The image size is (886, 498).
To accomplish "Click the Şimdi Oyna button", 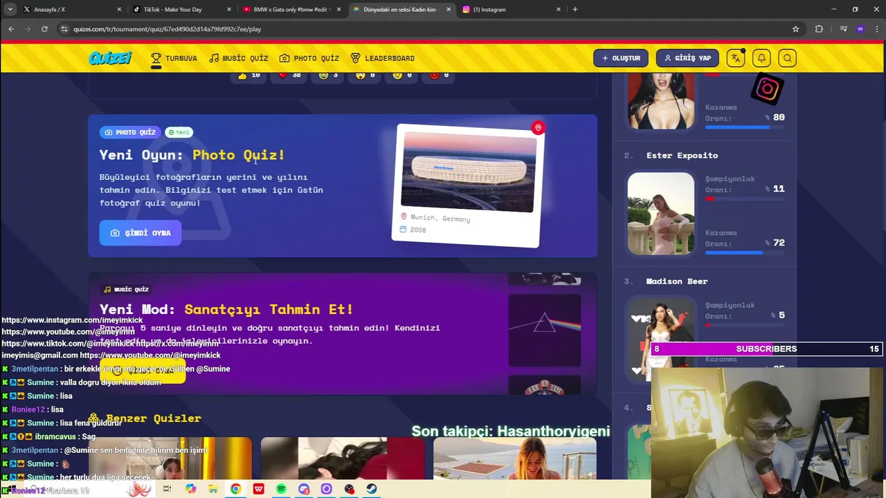I will [x=141, y=233].
